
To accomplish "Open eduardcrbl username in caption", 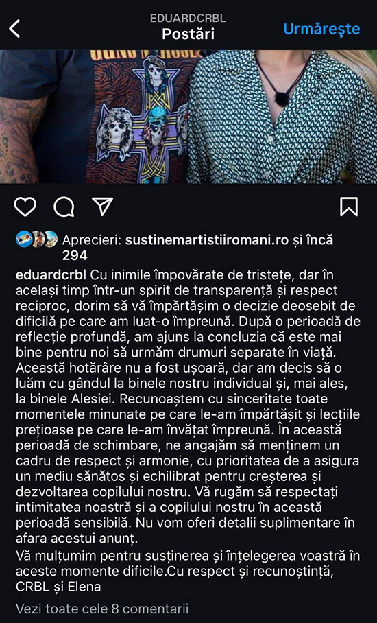I will coord(51,274).
